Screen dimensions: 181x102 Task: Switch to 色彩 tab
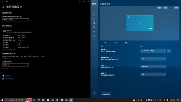tap(116, 43)
